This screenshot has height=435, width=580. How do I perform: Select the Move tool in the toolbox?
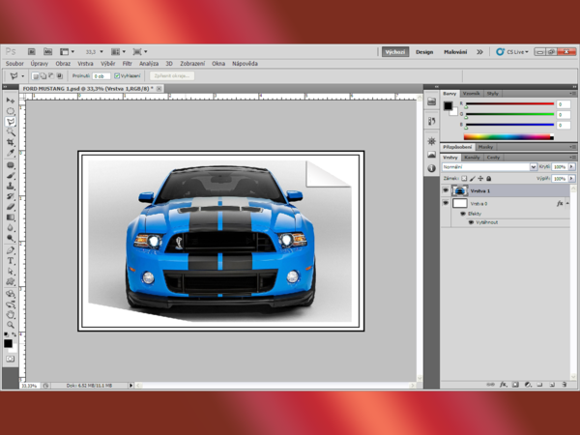point(11,100)
